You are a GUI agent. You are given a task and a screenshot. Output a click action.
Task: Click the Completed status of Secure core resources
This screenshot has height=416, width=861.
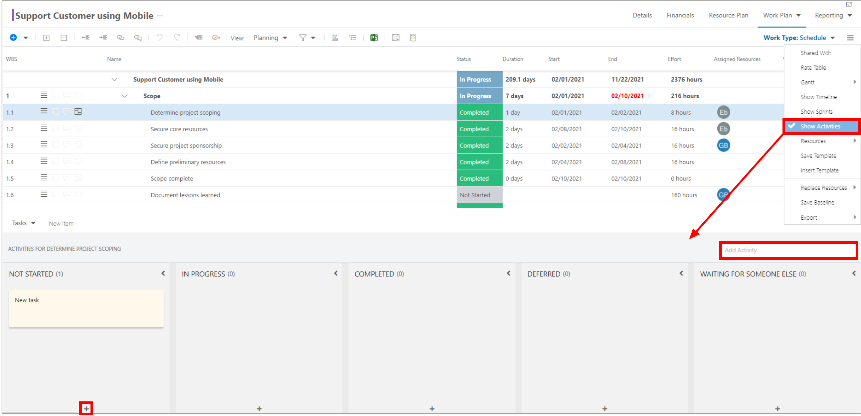[x=479, y=129]
